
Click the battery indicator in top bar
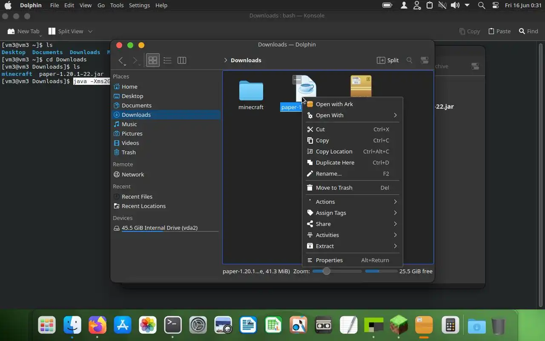[387, 5]
